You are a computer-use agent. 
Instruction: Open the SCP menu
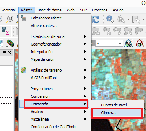pos(83,10)
